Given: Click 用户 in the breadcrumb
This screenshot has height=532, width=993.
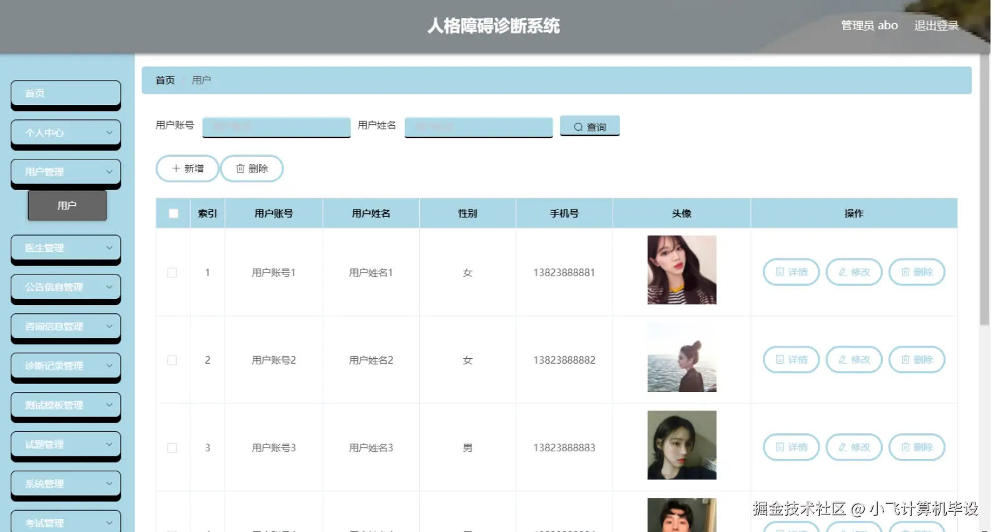Looking at the screenshot, I should click(x=201, y=81).
